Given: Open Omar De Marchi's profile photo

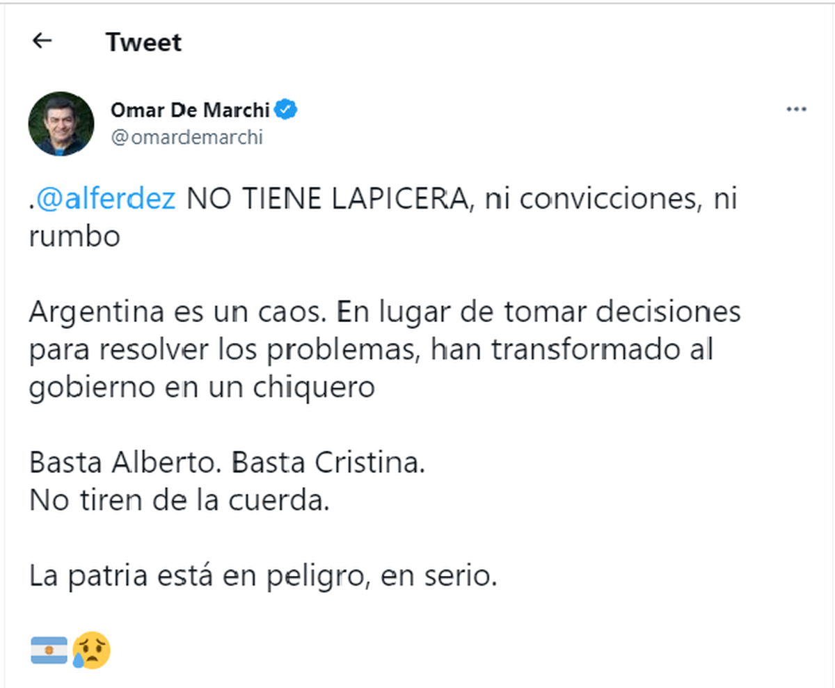Looking at the screenshot, I should 61,124.
